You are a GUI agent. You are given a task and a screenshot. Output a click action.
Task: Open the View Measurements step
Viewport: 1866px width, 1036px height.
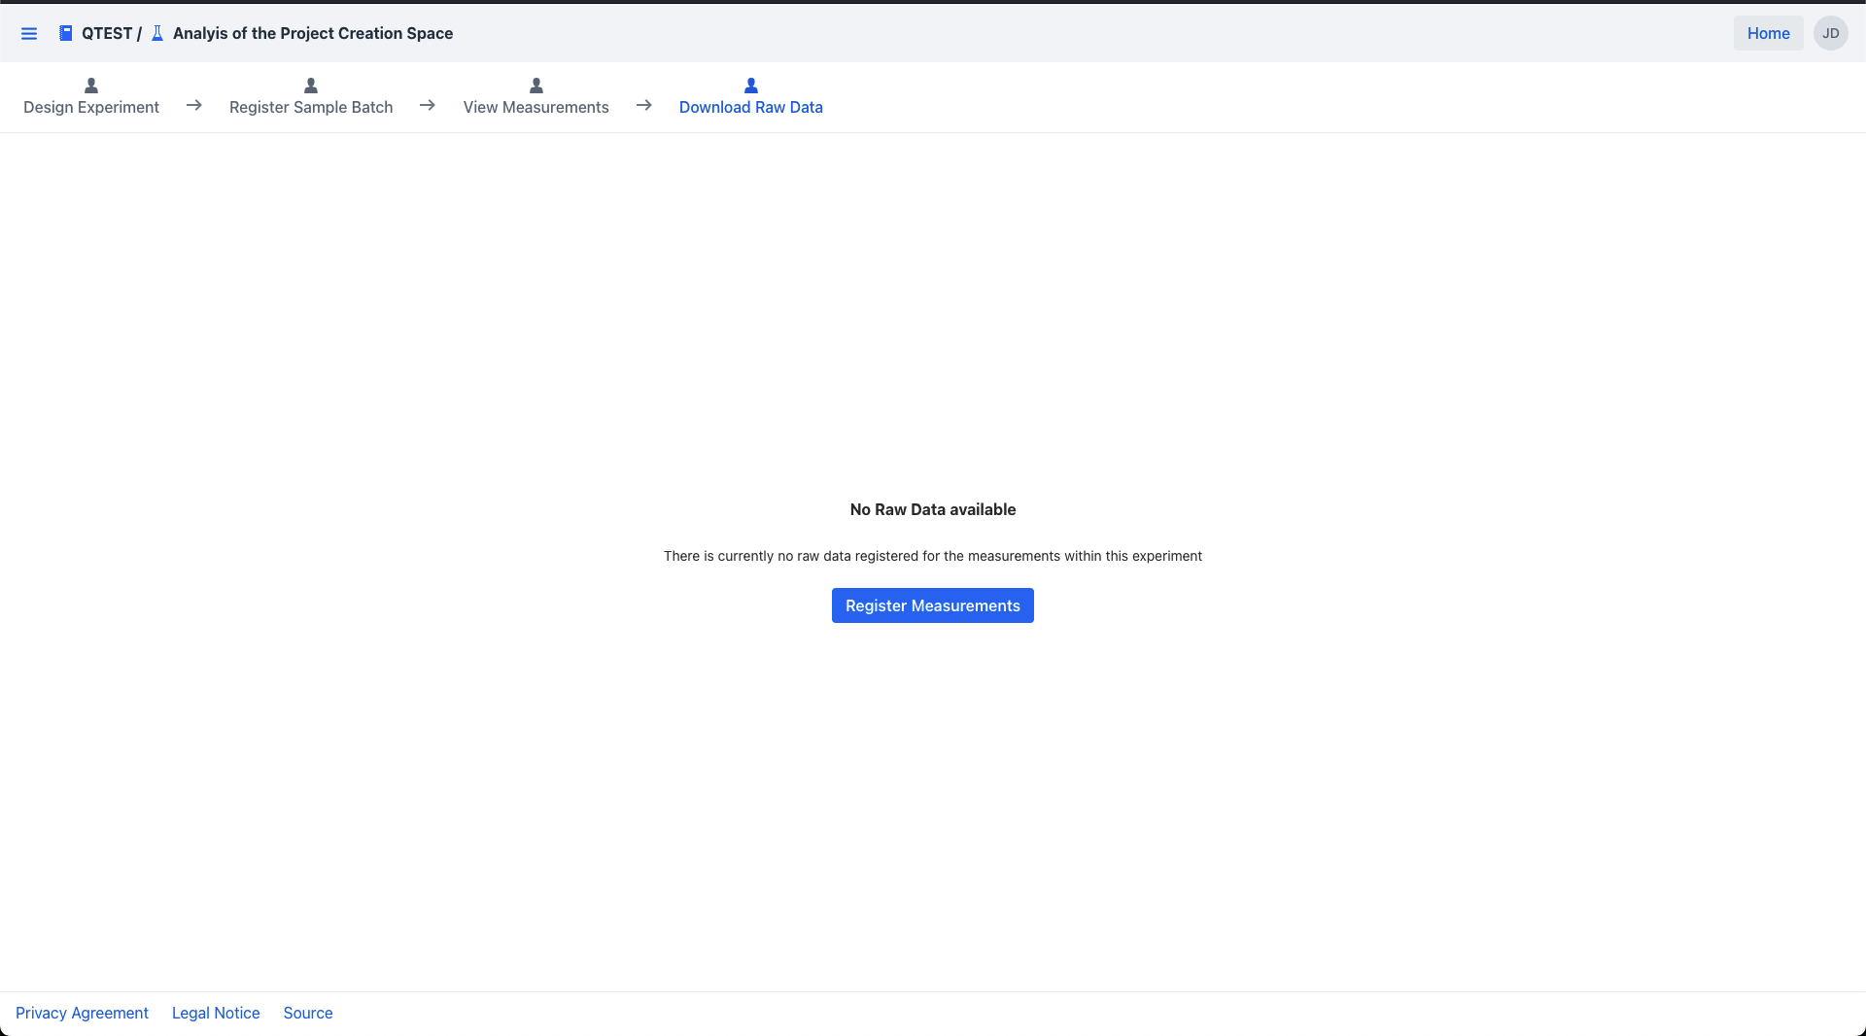click(536, 108)
